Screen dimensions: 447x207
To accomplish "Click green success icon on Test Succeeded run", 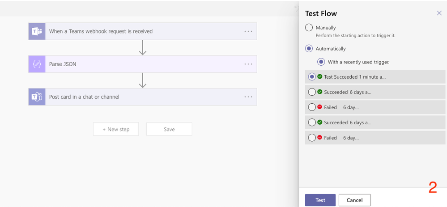I will (319, 76).
